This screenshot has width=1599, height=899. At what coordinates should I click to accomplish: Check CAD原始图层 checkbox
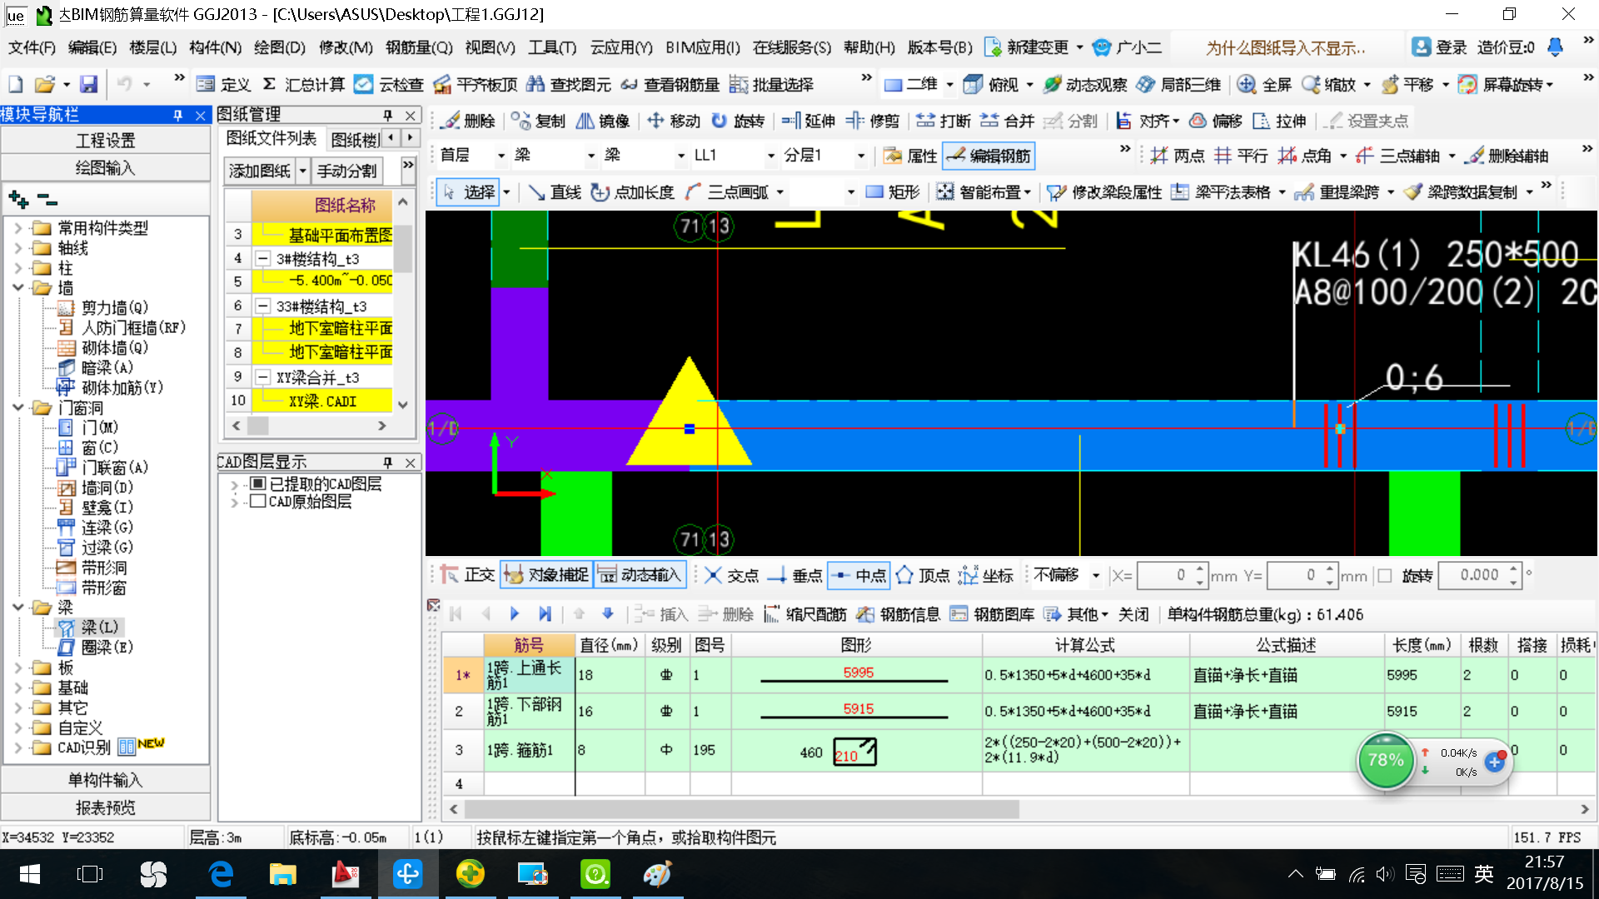[258, 501]
